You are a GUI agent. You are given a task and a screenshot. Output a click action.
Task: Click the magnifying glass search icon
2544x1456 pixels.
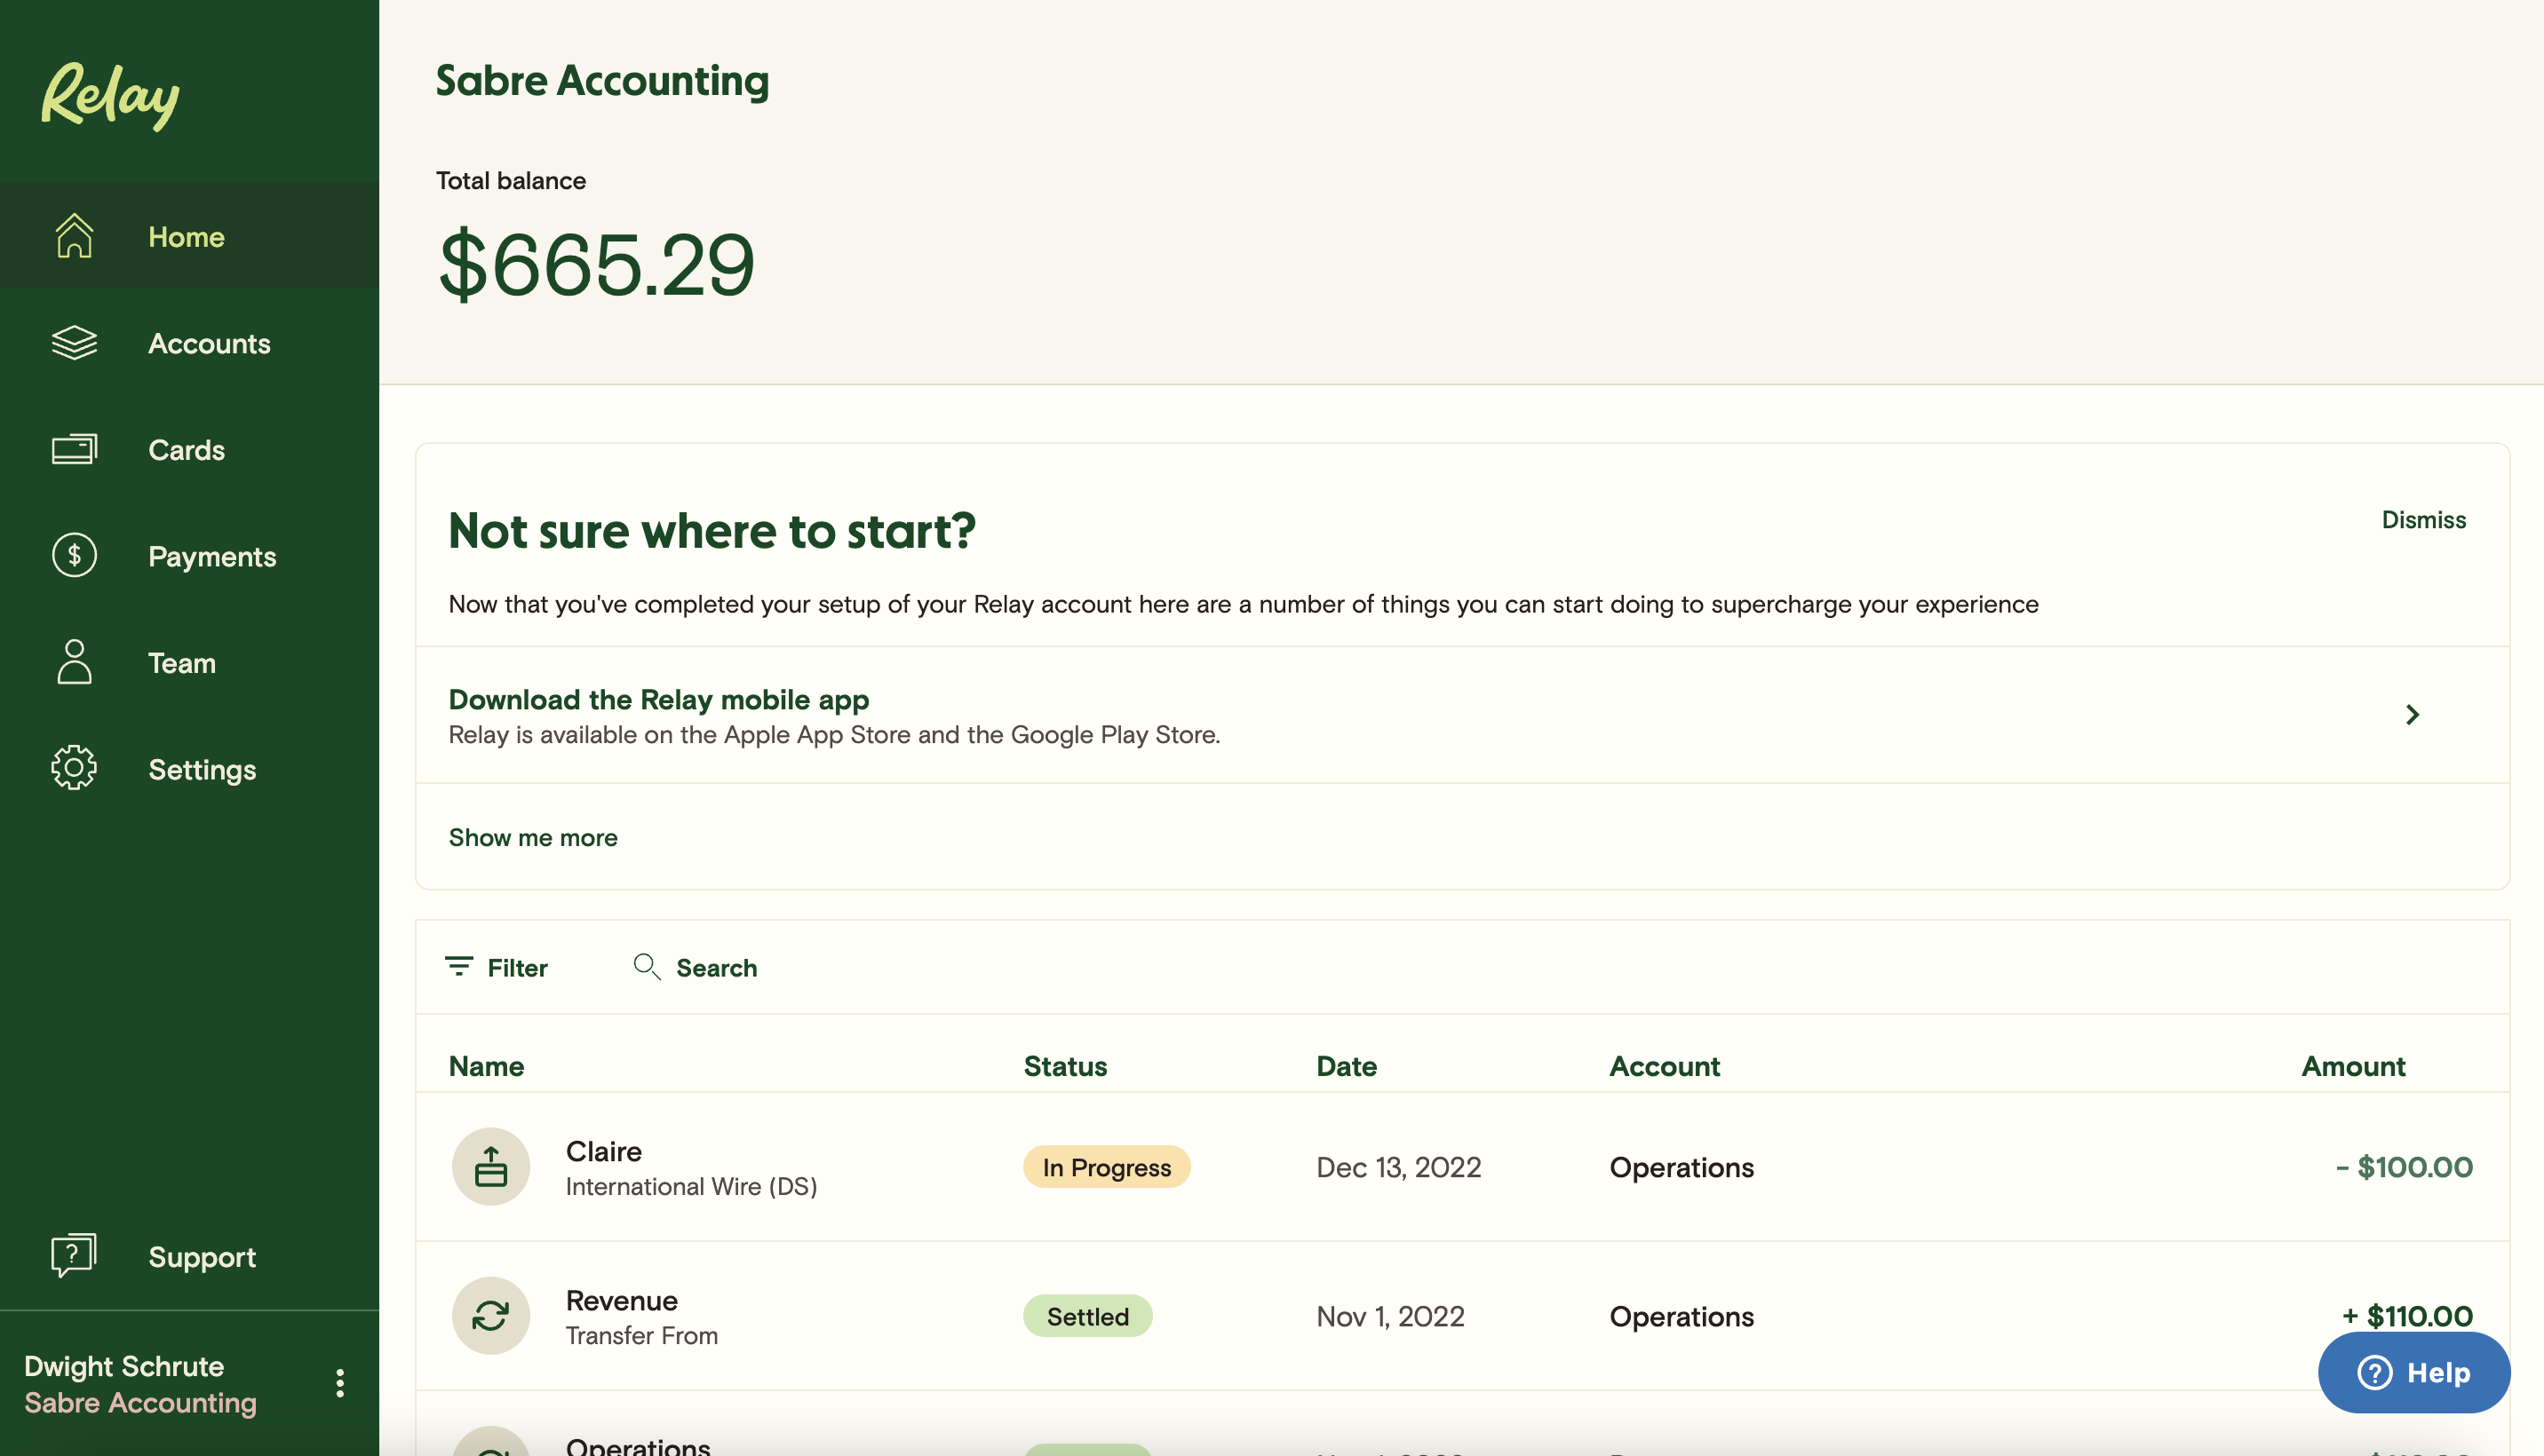point(648,966)
